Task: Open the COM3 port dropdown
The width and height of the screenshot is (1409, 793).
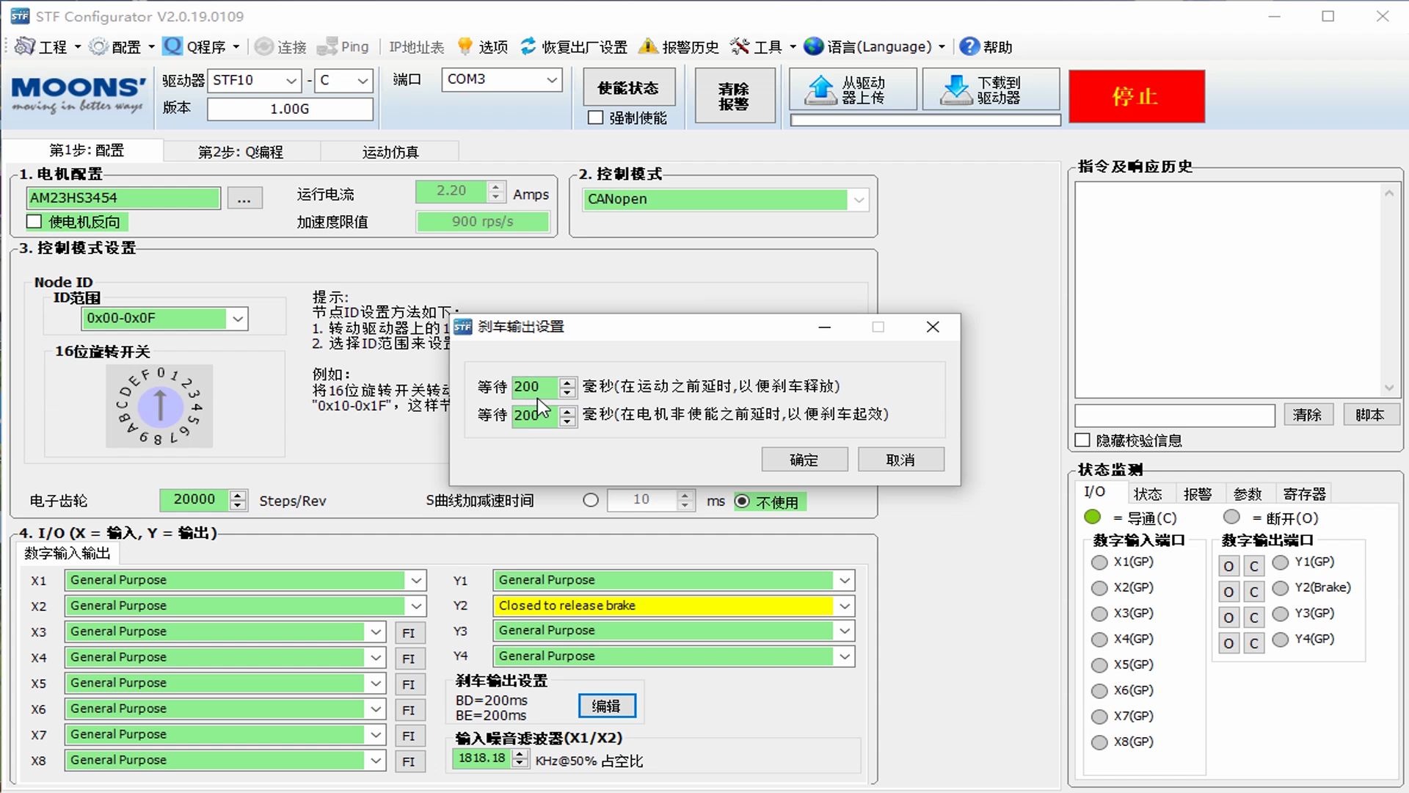Action: pyautogui.click(x=551, y=80)
